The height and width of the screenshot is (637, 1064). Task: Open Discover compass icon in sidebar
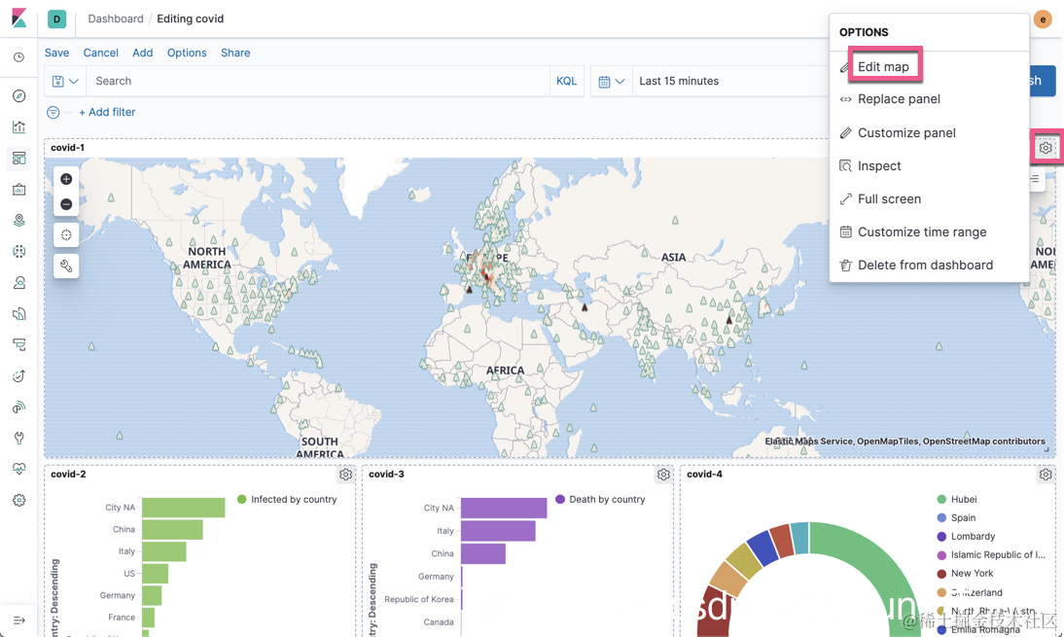tap(19, 95)
